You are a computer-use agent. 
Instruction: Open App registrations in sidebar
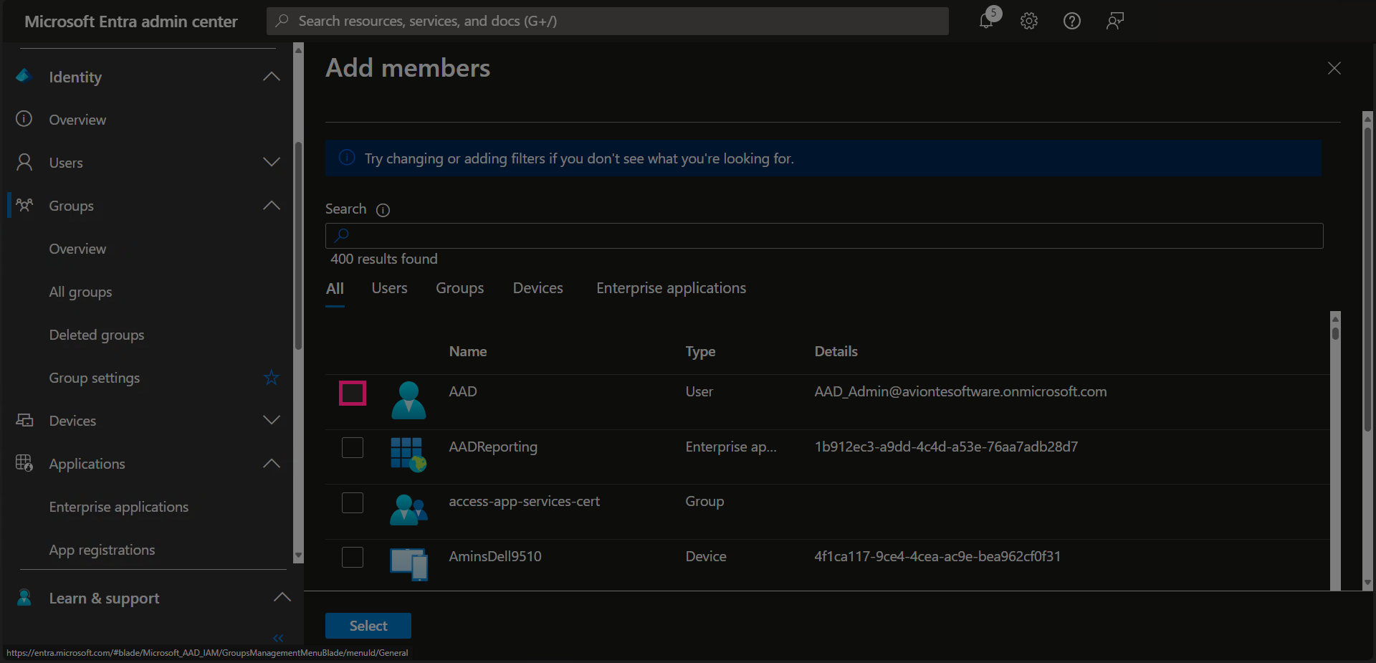point(102,550)
